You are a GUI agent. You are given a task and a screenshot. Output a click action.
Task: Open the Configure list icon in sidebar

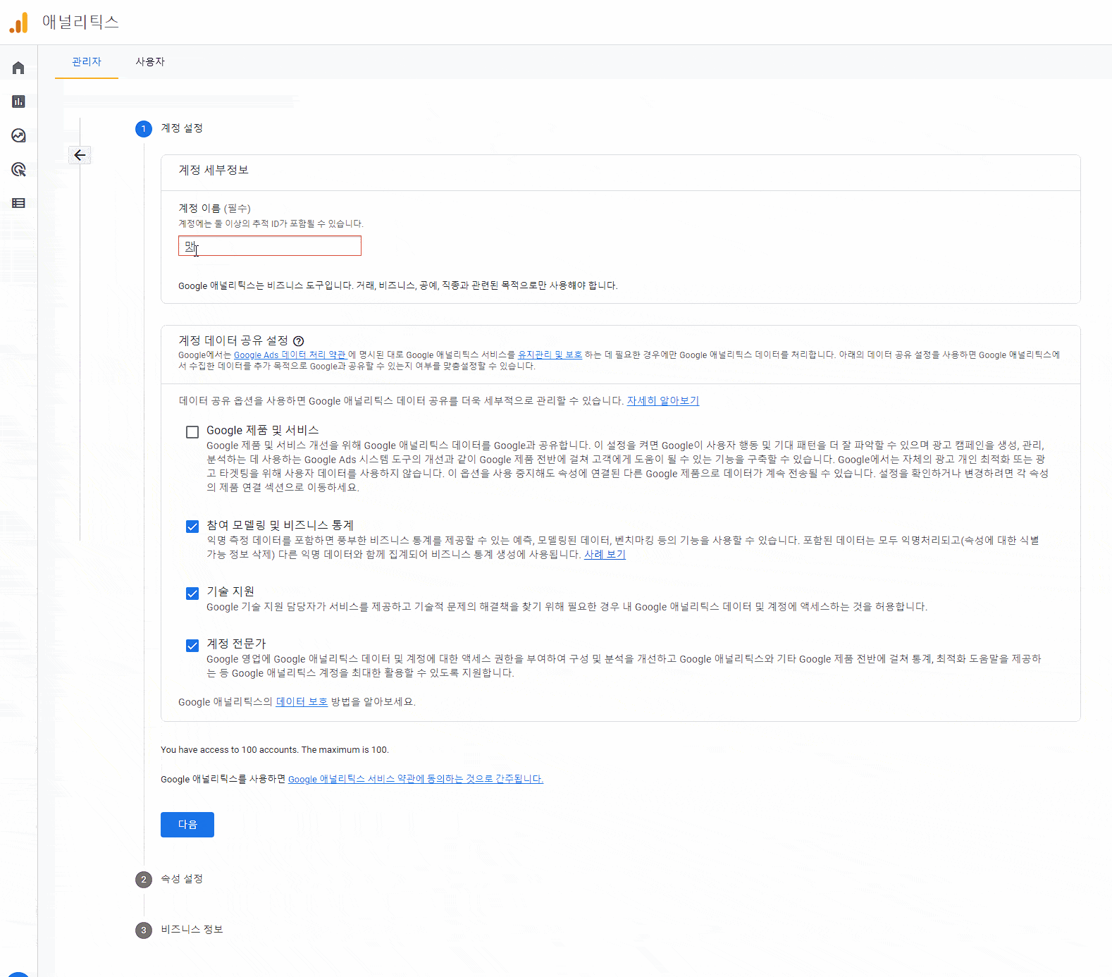pyautogui.click(x=18, y=203)
